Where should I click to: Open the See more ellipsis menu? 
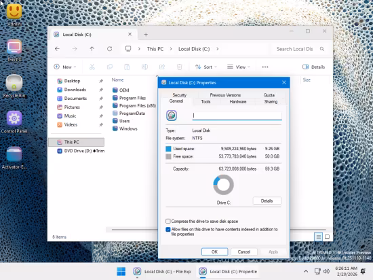click(265, 67)
